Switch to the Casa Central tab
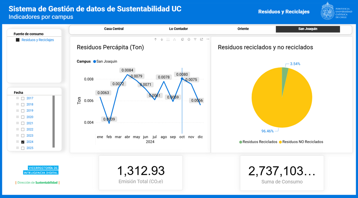Screen dimensions: 358x198 pos(114,29)
